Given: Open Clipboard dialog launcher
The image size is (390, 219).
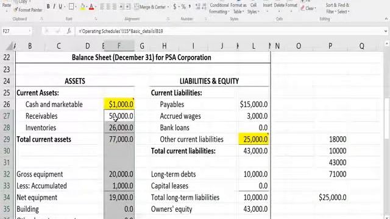Looking at the screenshot, I should click(x=41, y=19).
